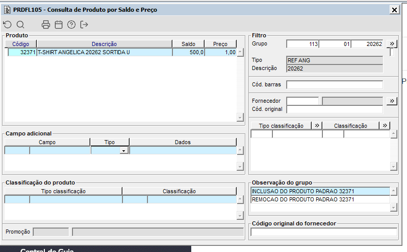Click the Grupo field containing 20262
Image resolution: width=407 pixels, height=252 pixels.
[x=367, y=44]
